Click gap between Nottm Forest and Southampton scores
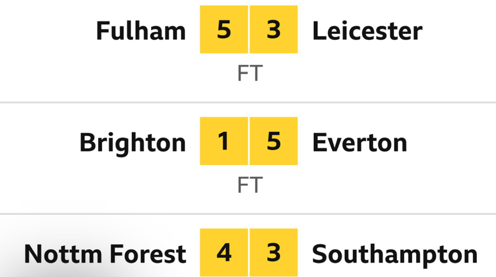 pos(249,253)
